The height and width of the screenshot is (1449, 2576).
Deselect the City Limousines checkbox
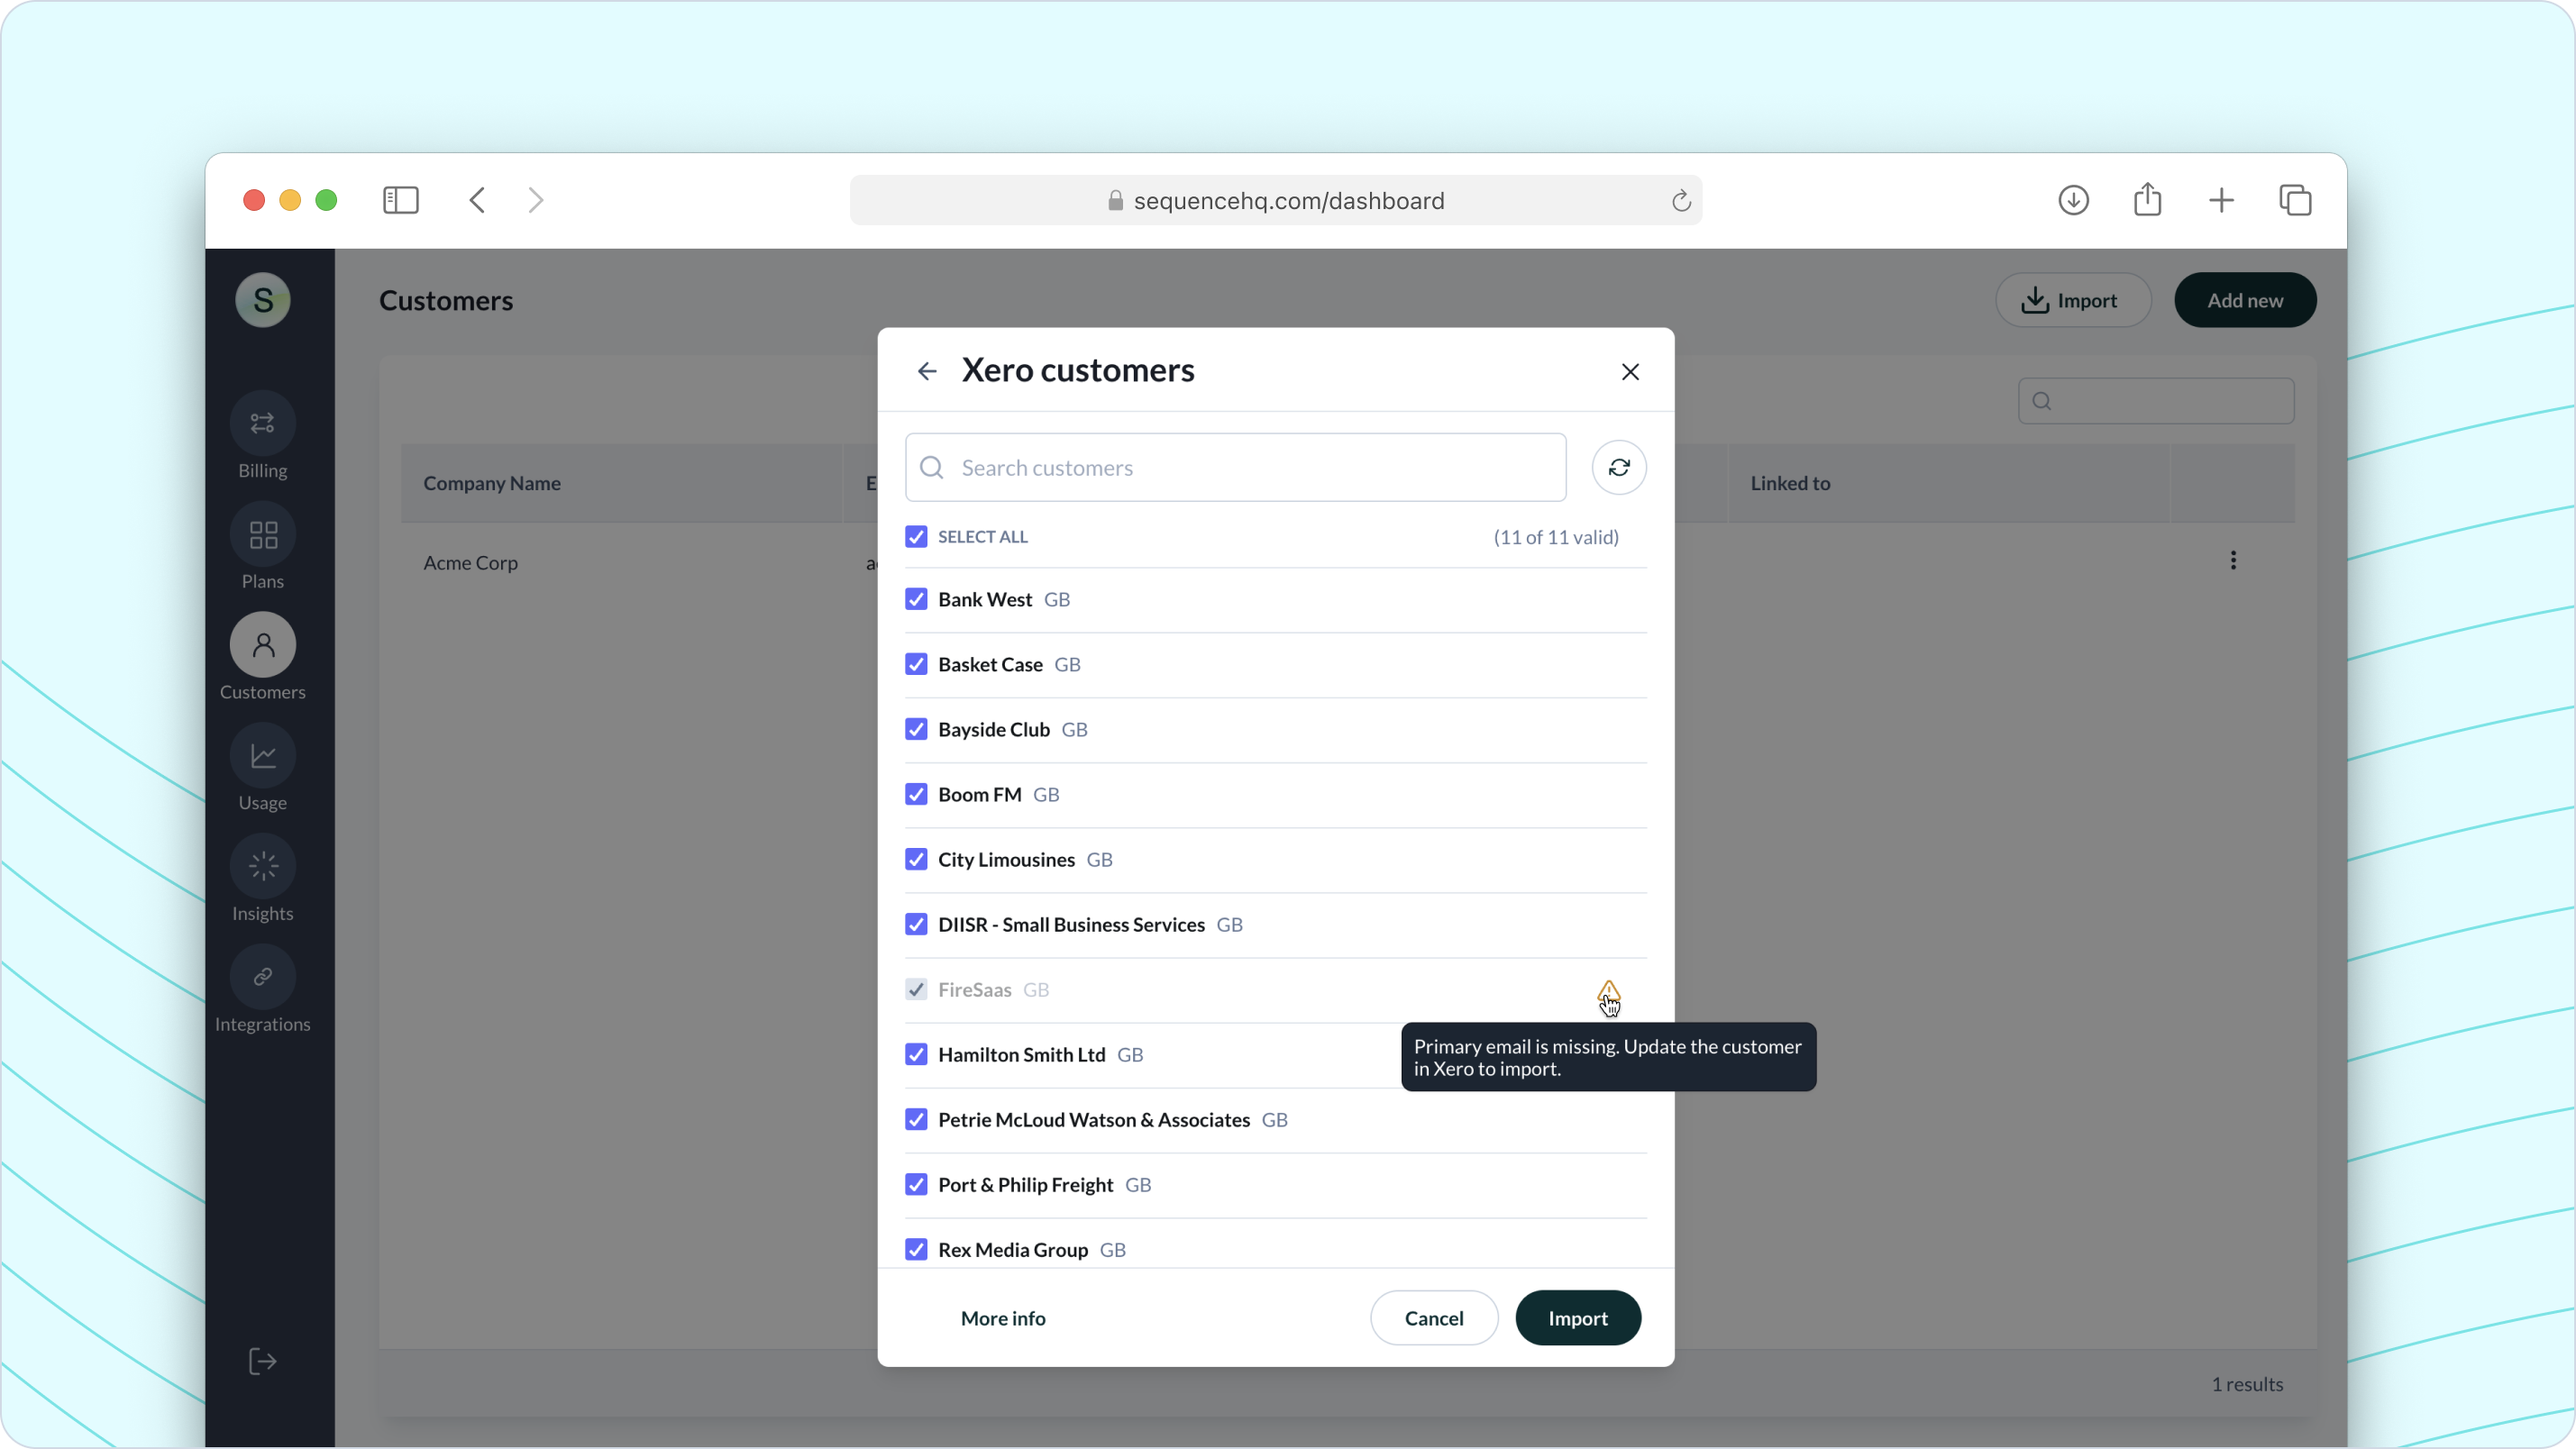[x=915, y=859]
